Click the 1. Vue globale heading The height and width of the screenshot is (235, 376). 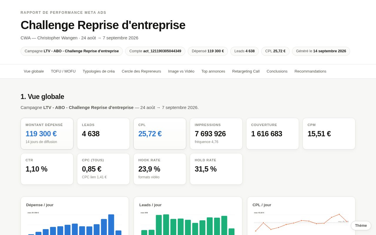[42, 97]
